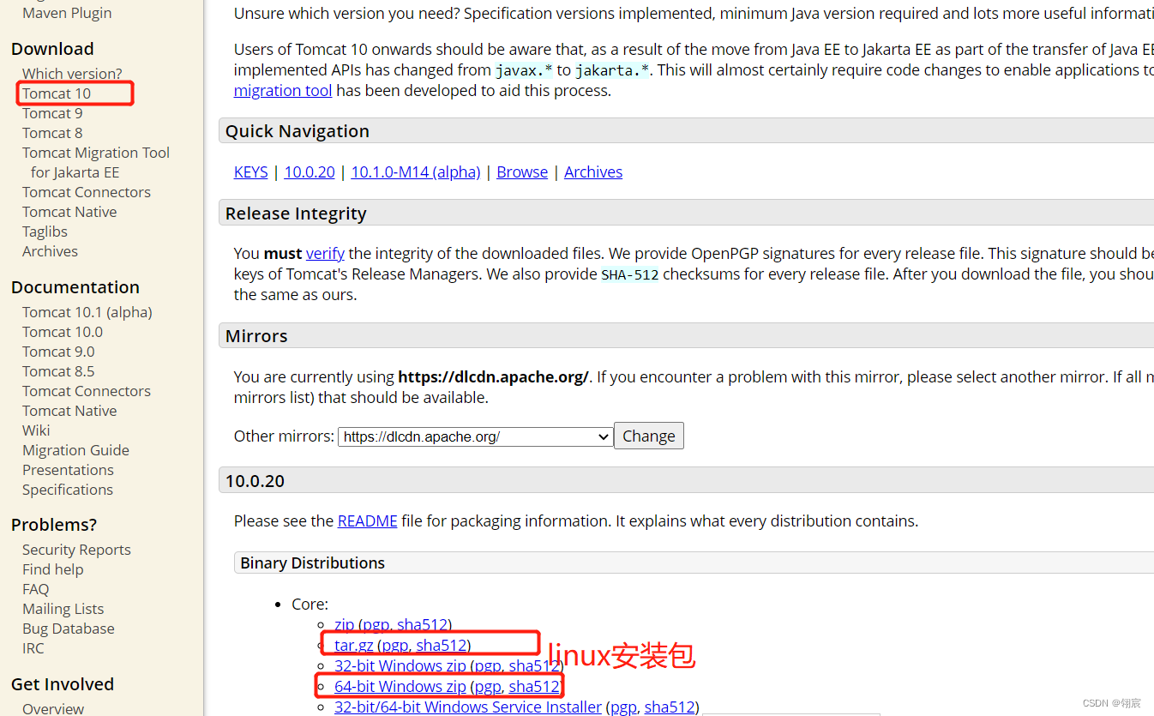
Task: Open Archives in Quick Navigation
Action: point(593,171)
